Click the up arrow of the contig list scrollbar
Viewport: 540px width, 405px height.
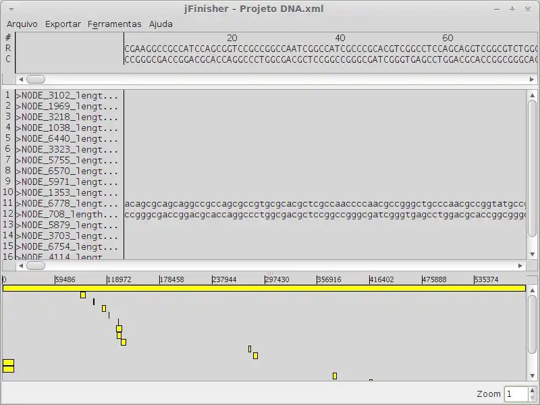click(x=533, y=94)
